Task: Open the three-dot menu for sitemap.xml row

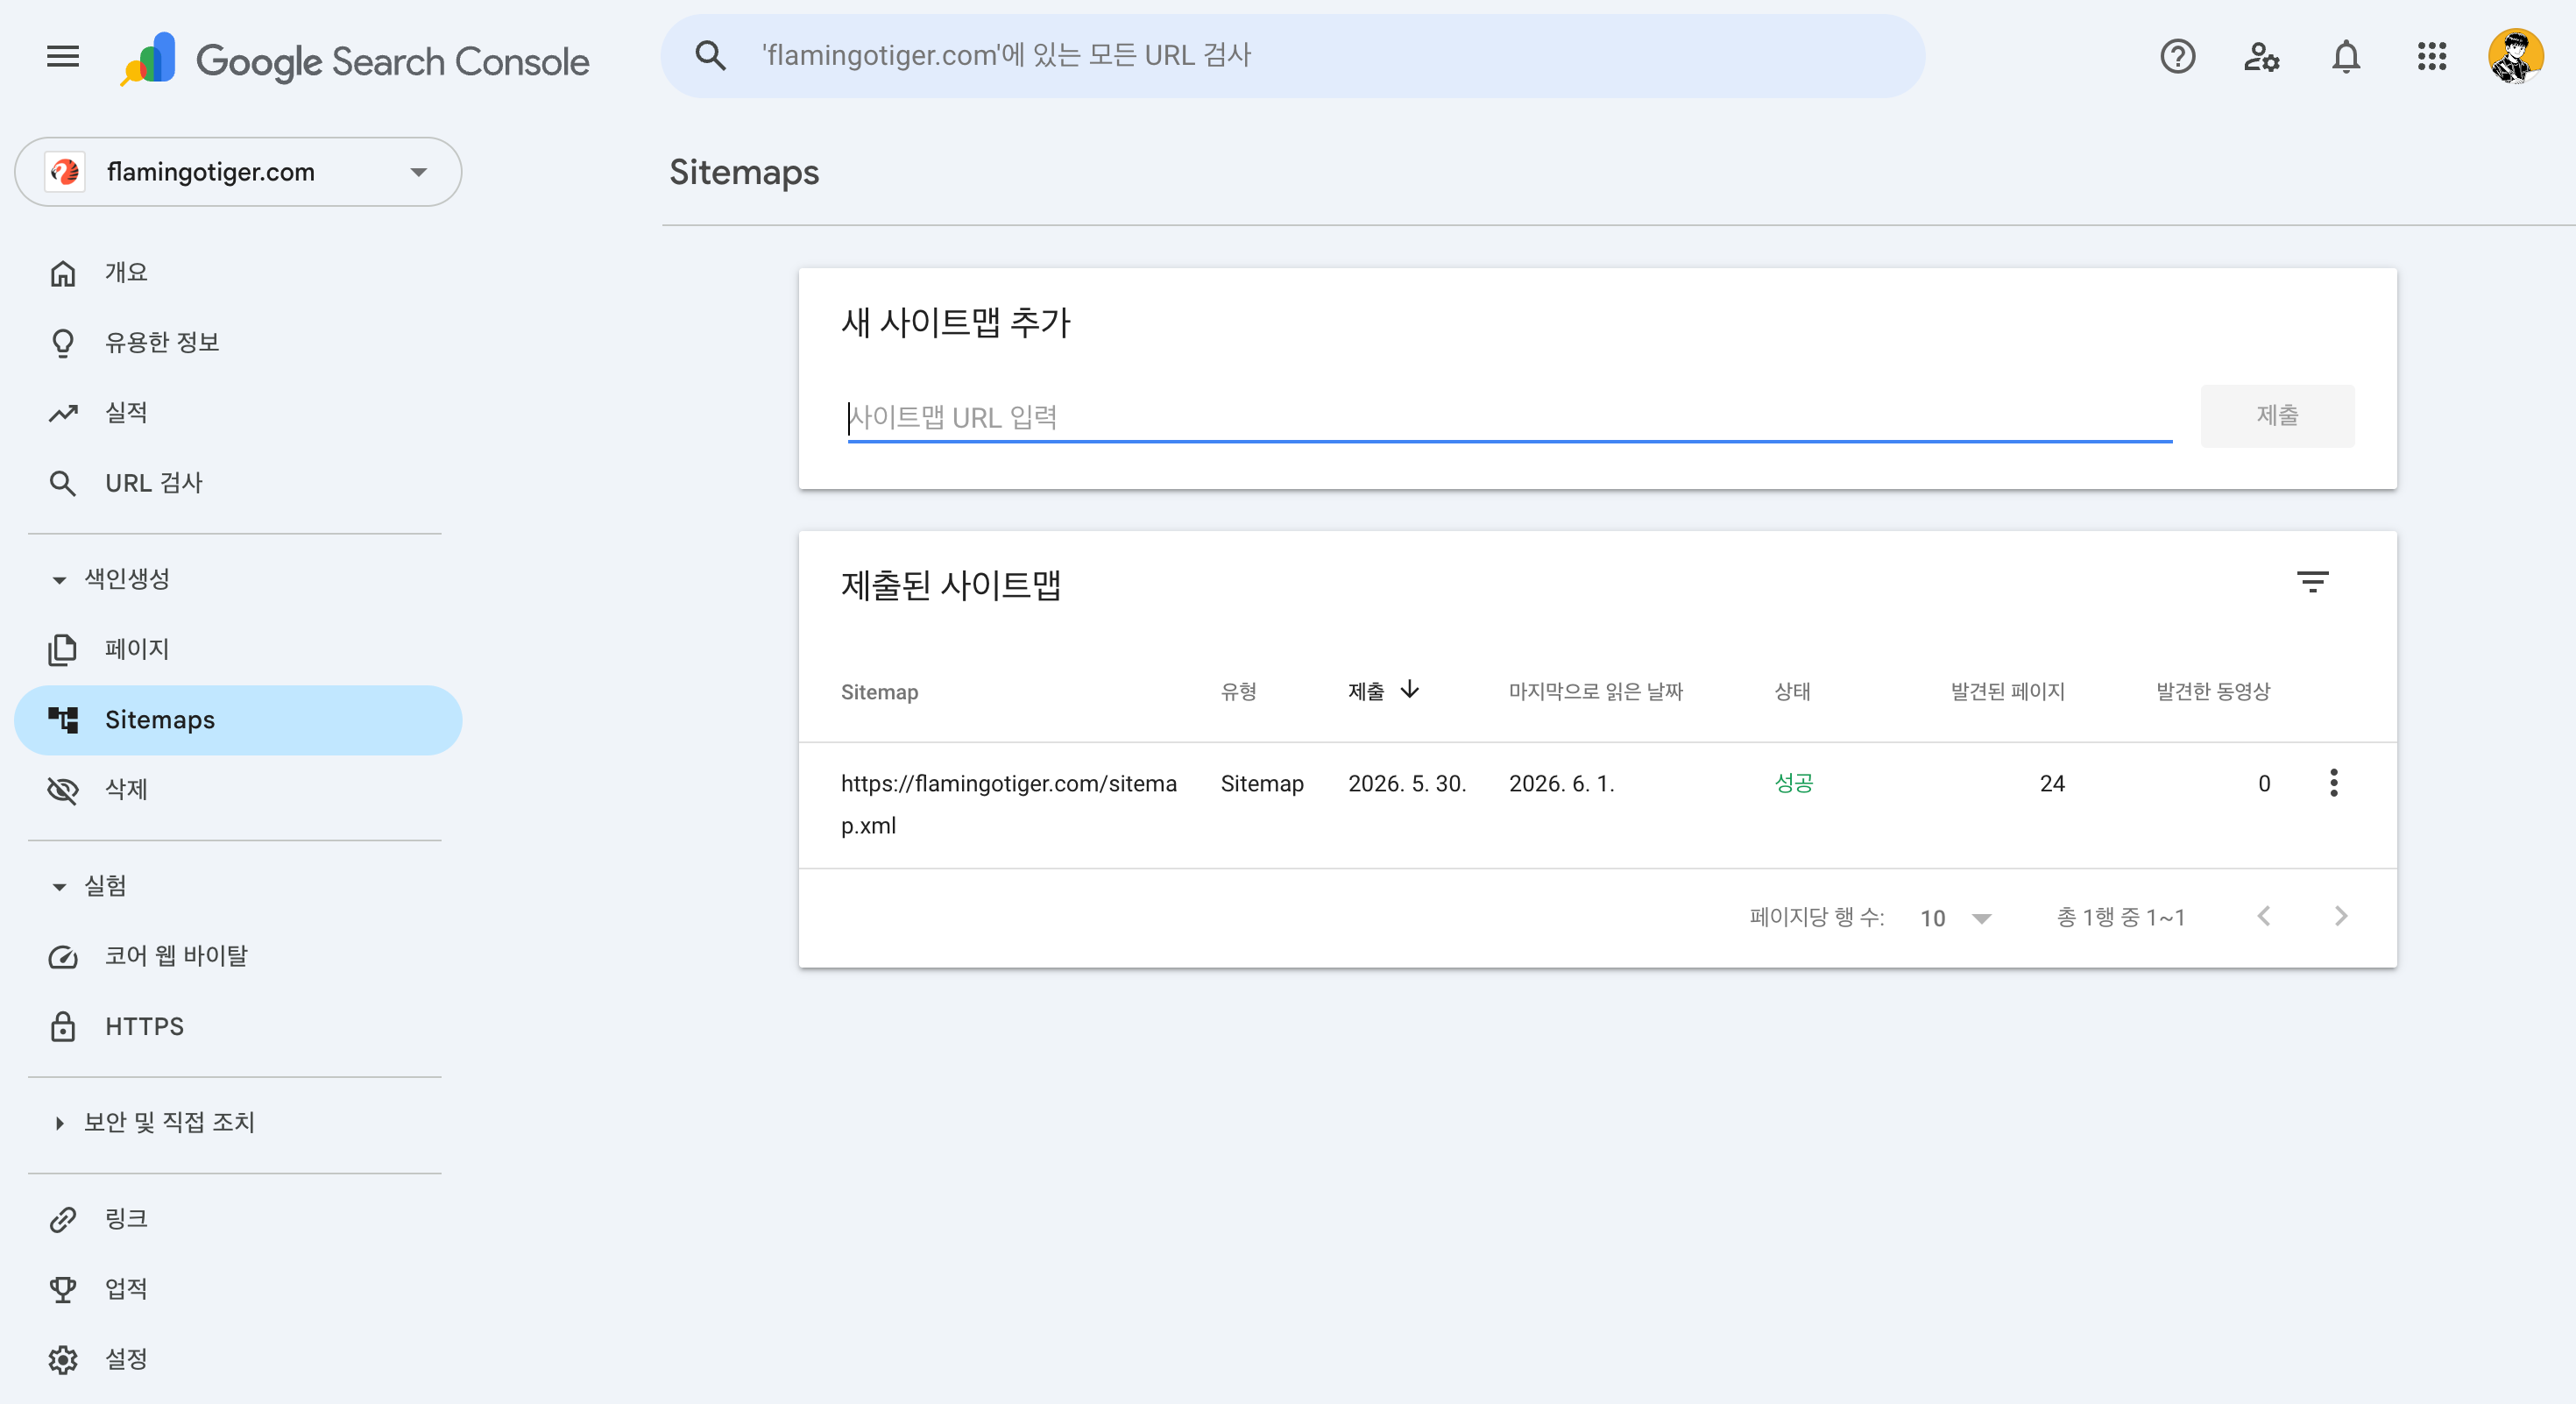Action: [2333, 783]
